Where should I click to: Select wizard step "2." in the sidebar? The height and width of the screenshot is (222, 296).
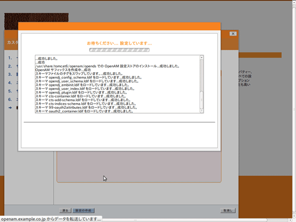[x=10, y=66]
